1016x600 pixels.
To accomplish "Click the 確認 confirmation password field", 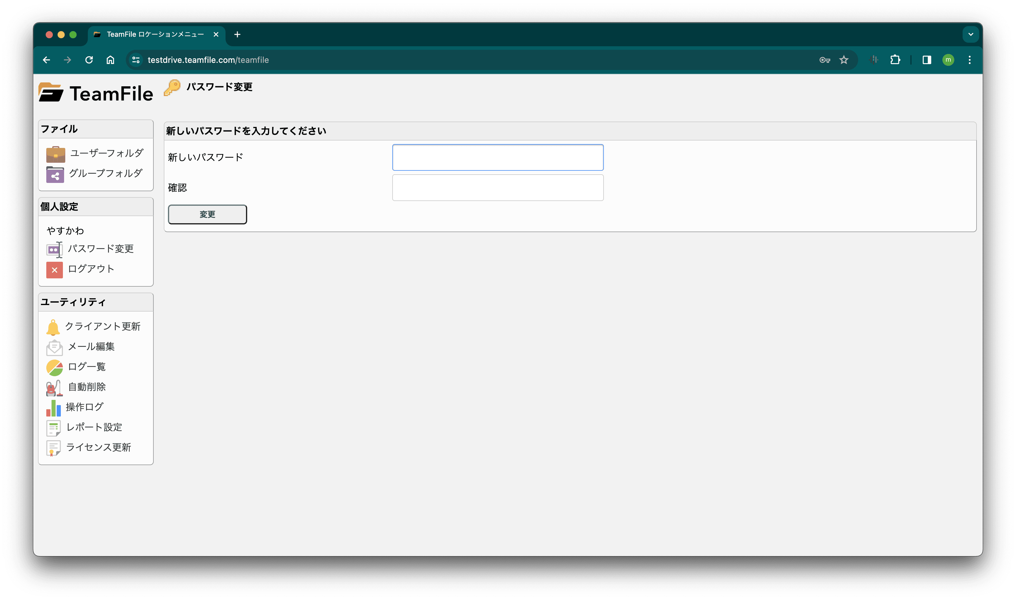I will 497,188.
